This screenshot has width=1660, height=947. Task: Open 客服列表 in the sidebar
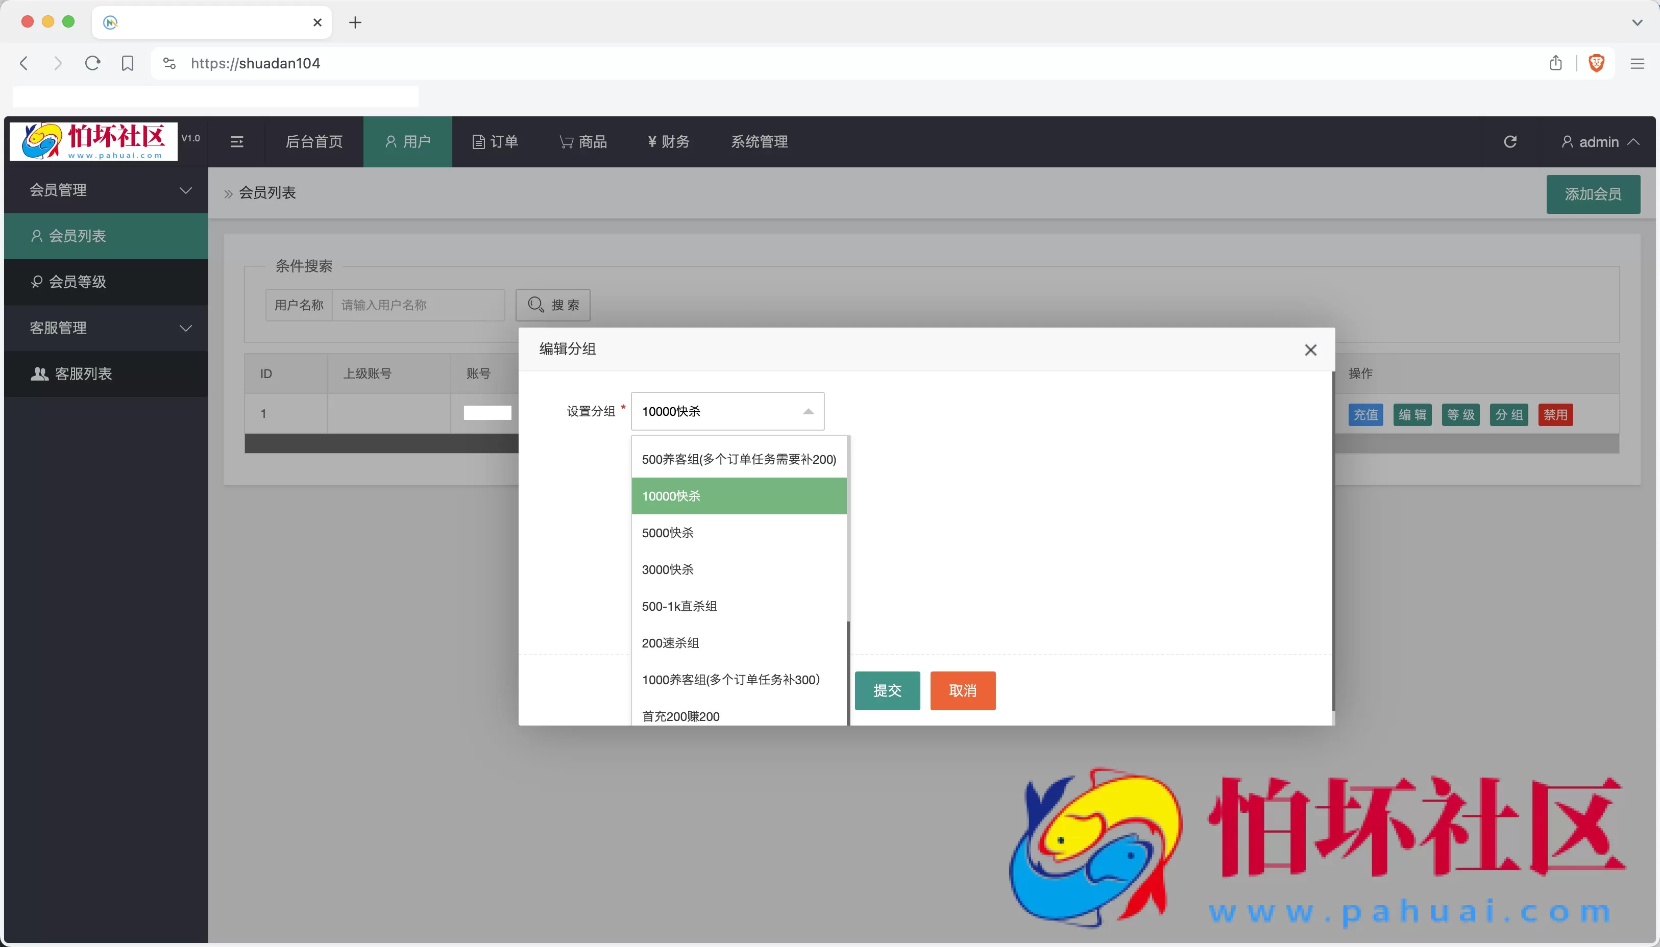(x=83, y=373)
